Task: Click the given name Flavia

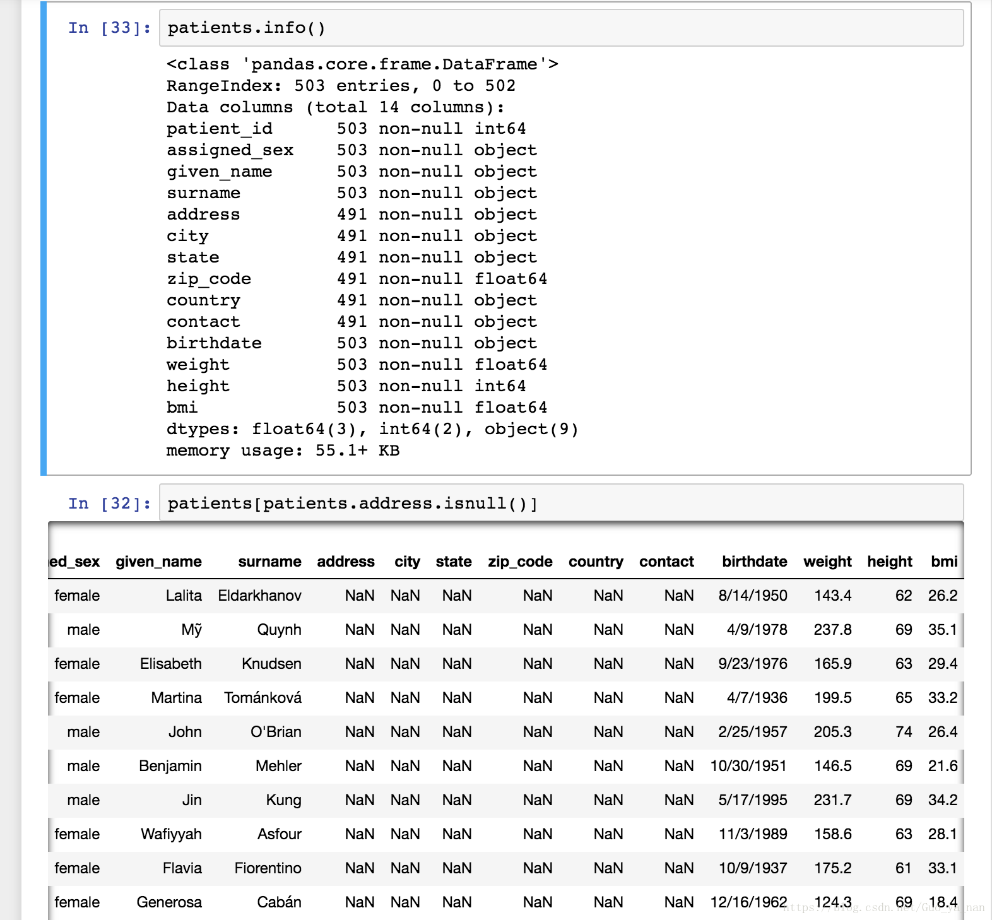Action: pos(182,868)
